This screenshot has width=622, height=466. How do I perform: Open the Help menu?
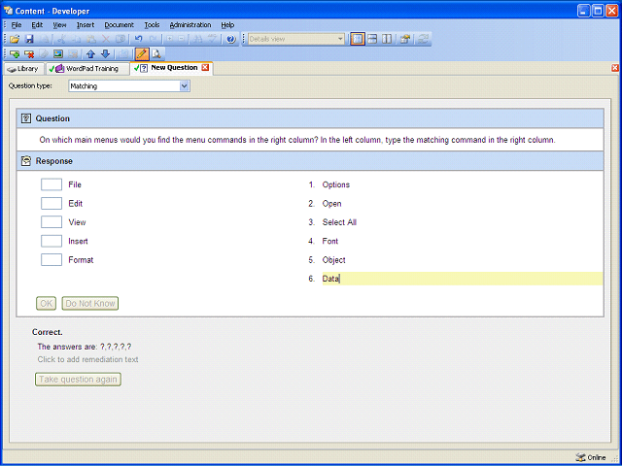click(227, 25)
